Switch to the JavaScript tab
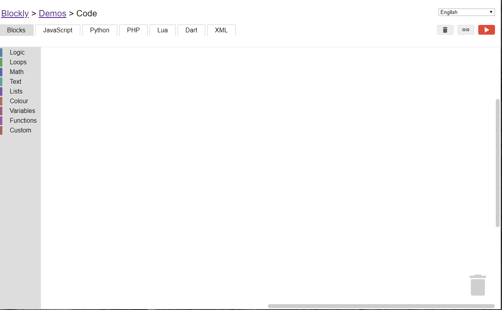Screen dimensions: 502x310 click(57, 30)
